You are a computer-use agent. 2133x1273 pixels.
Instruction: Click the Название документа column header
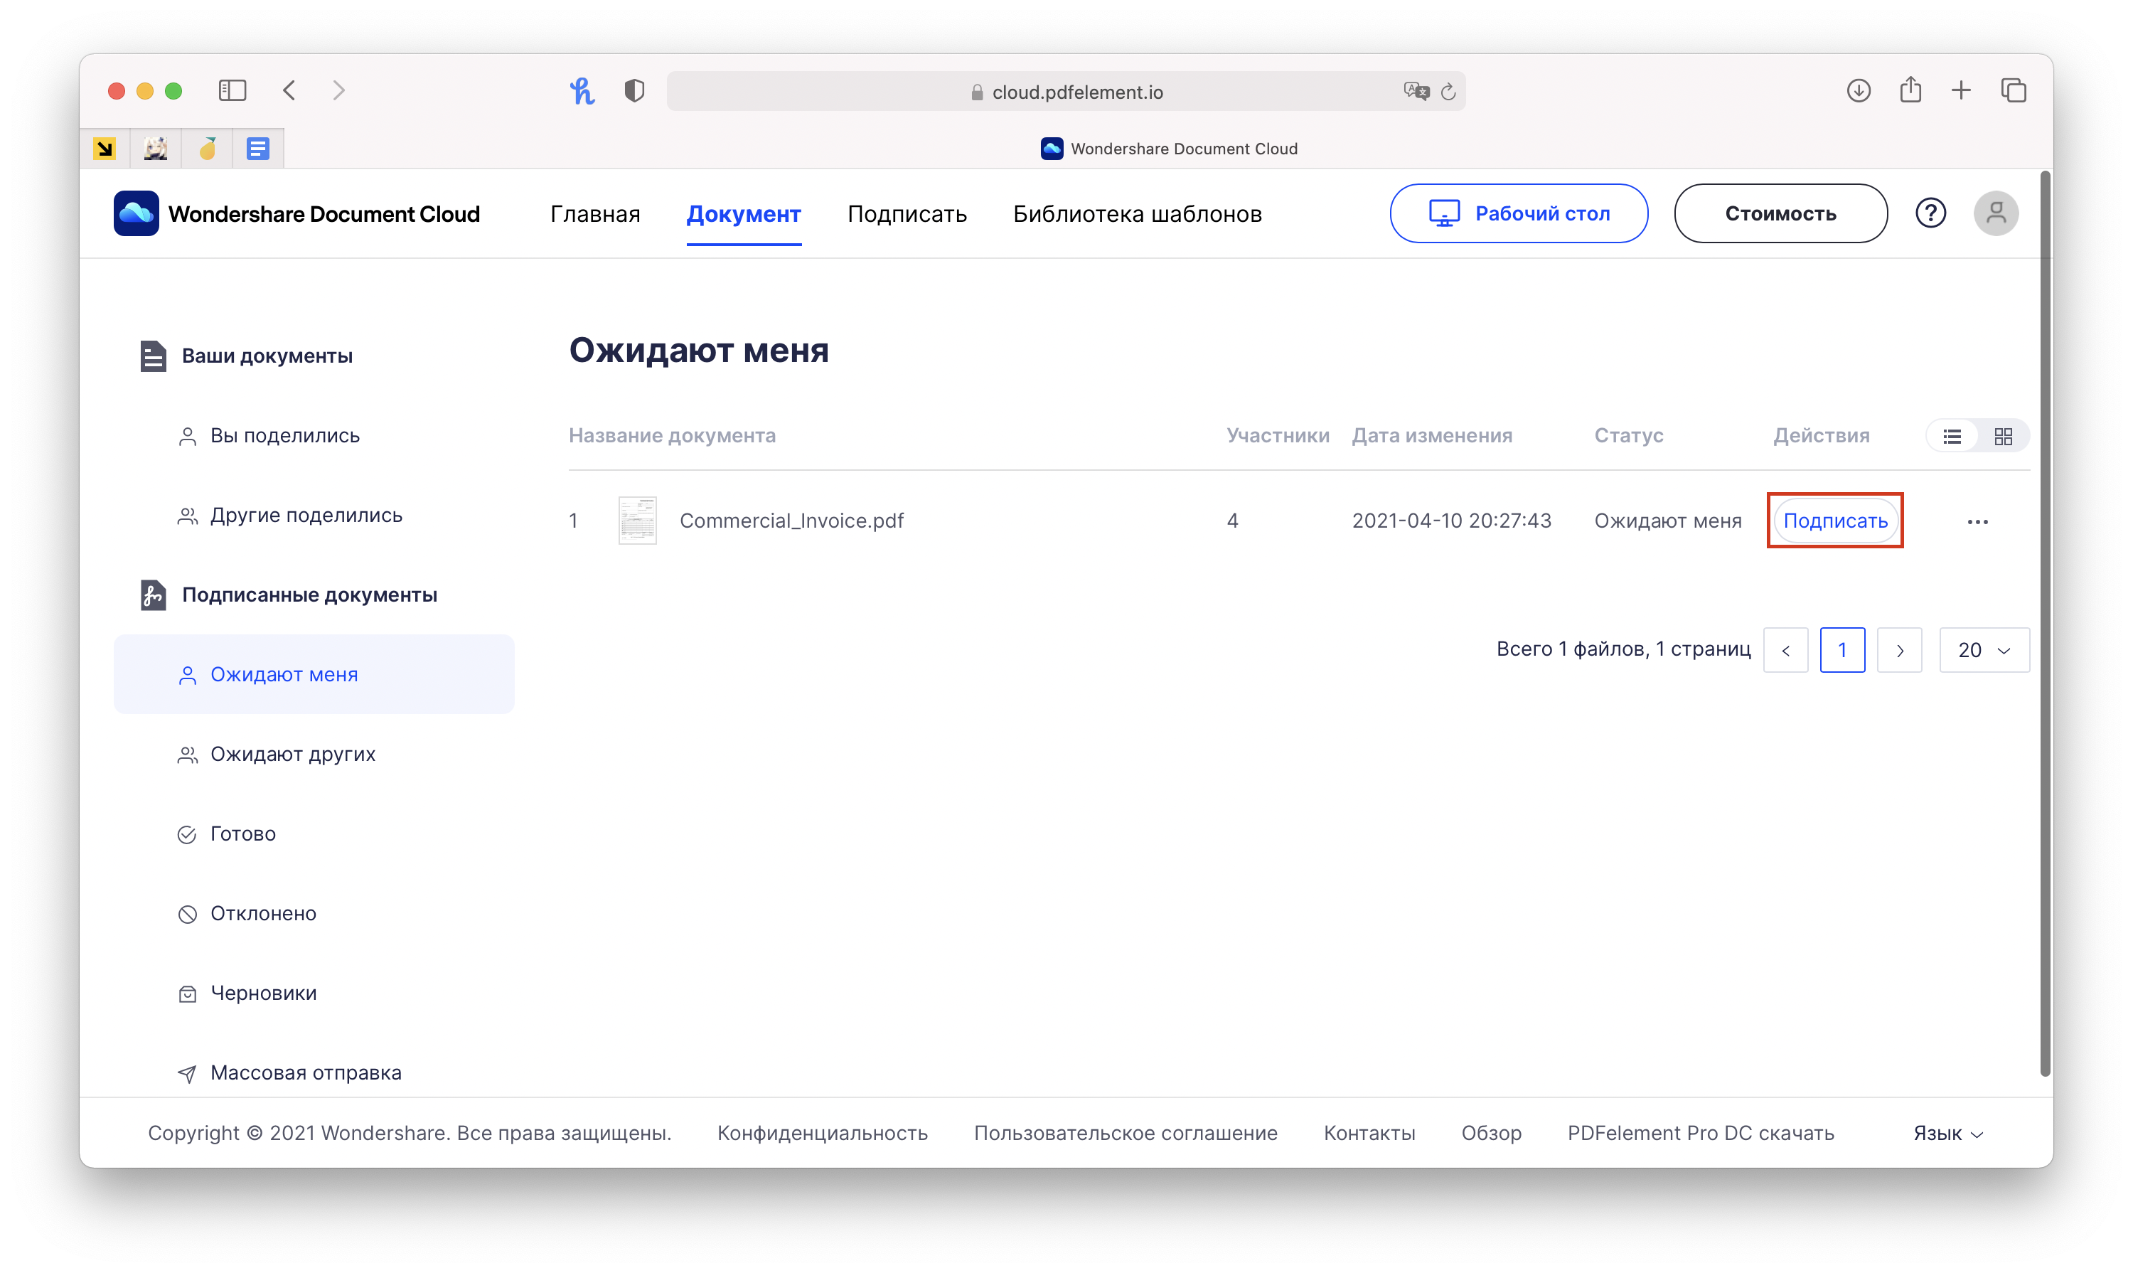(672, 436)
